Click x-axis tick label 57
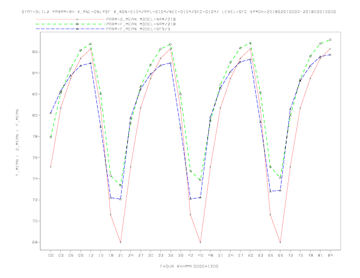This screenshot has height=278, width=360. tap(240, 255)
